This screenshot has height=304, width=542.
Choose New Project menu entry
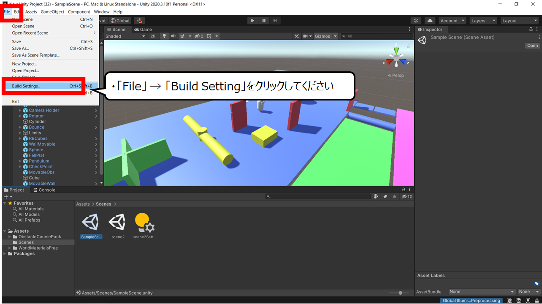(x=50, y=64)
